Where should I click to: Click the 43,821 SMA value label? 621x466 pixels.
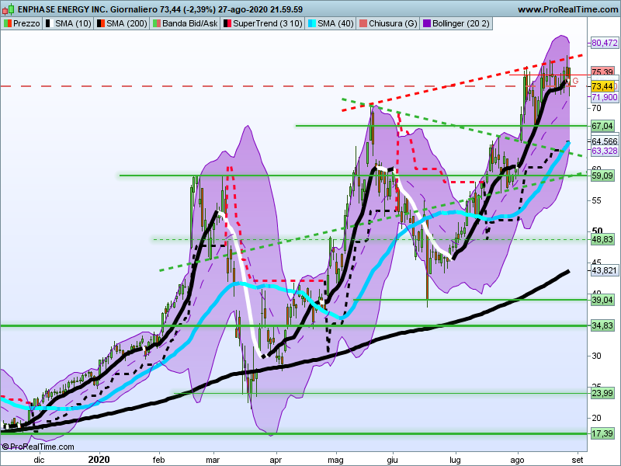[x=605, y=270]
